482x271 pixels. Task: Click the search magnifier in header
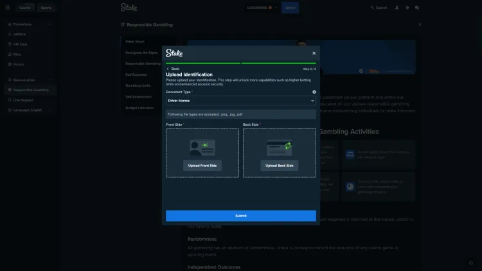point(372,7)
